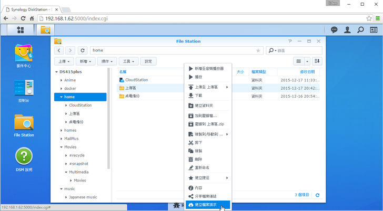Choose 分享檔案連結 from the context menu
This screenshot has width=383, height=211.
tap(205, 196)
